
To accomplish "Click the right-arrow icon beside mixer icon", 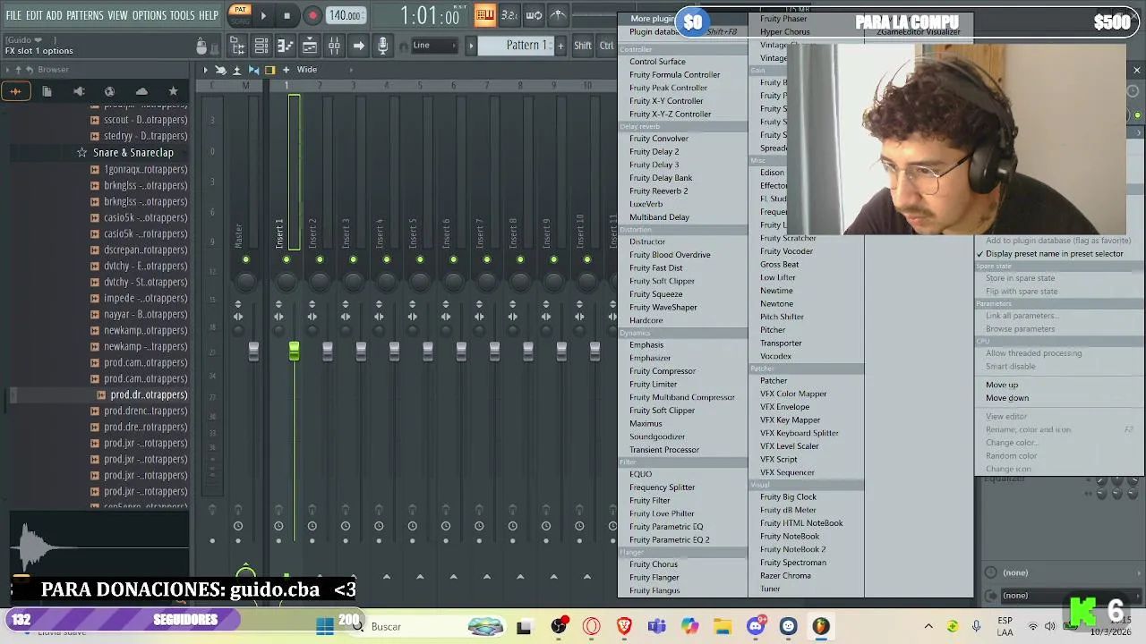I will click(x=358, y=46).
